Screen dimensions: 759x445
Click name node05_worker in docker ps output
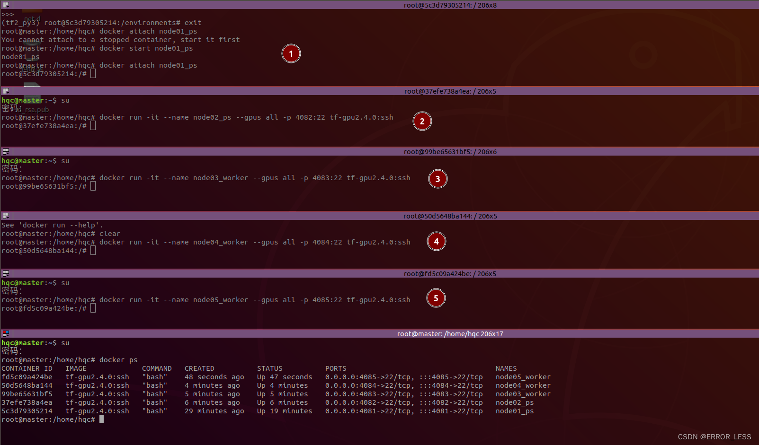pos(523,377)
